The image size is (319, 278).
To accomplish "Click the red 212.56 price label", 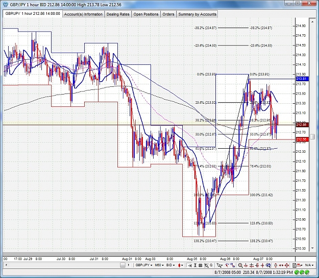I will pos(302,140).
